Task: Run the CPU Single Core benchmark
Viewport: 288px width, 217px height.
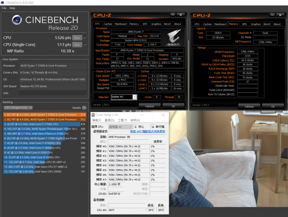Action: (77, 45)
